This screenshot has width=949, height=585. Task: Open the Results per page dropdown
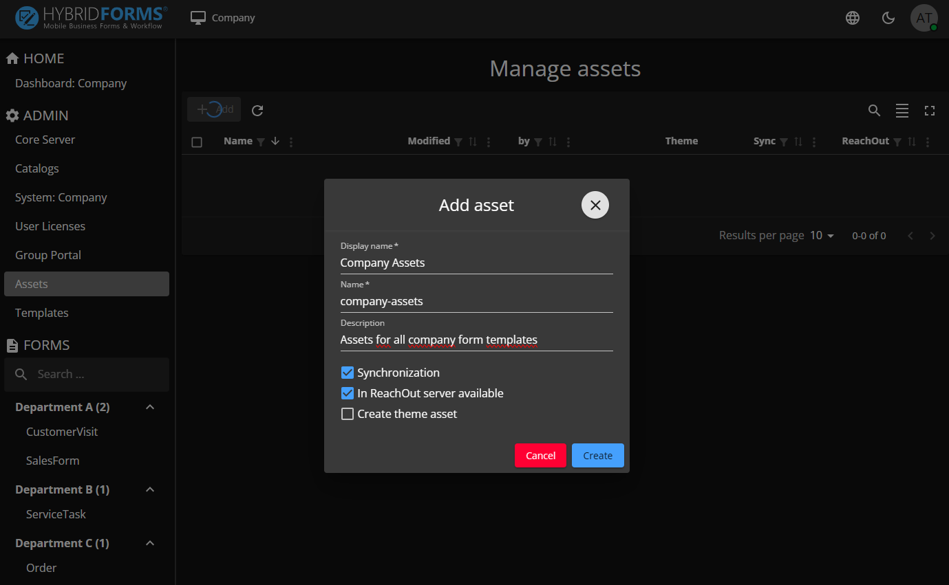point(822,235)
